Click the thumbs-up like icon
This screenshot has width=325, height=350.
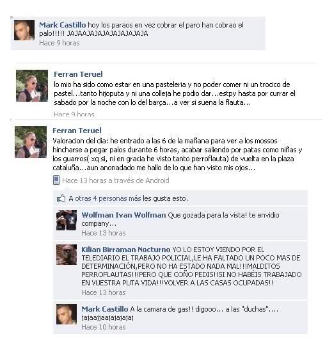point(61,198)
